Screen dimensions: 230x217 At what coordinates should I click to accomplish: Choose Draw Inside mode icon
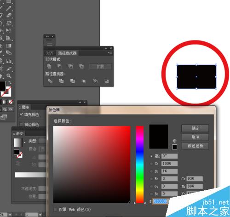[11, 109]
